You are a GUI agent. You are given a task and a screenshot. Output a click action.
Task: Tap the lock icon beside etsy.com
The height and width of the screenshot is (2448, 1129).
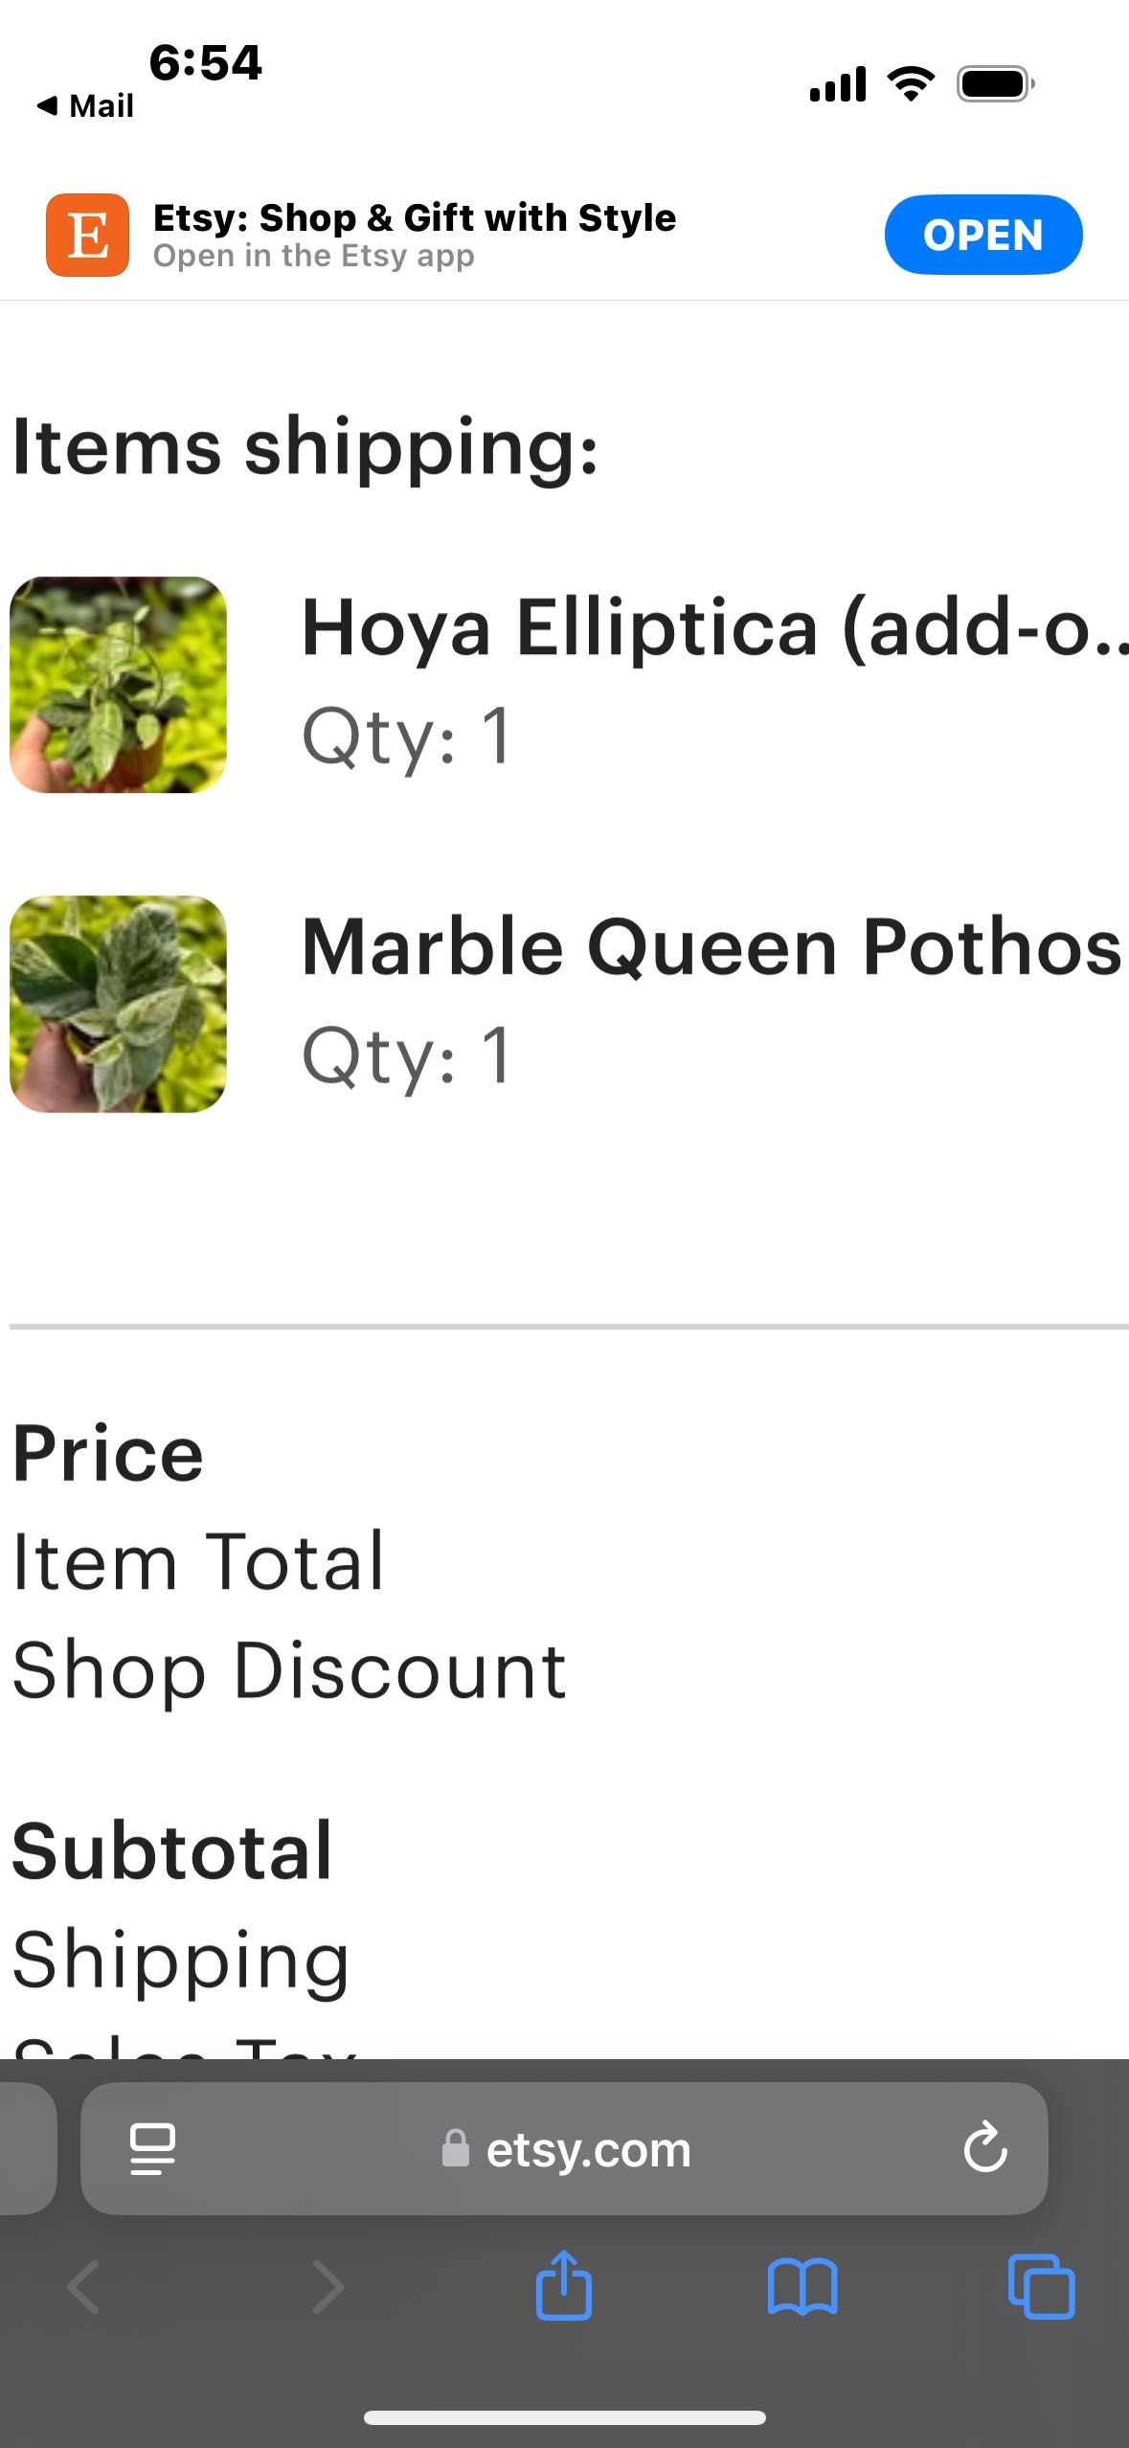point(456,2148)
